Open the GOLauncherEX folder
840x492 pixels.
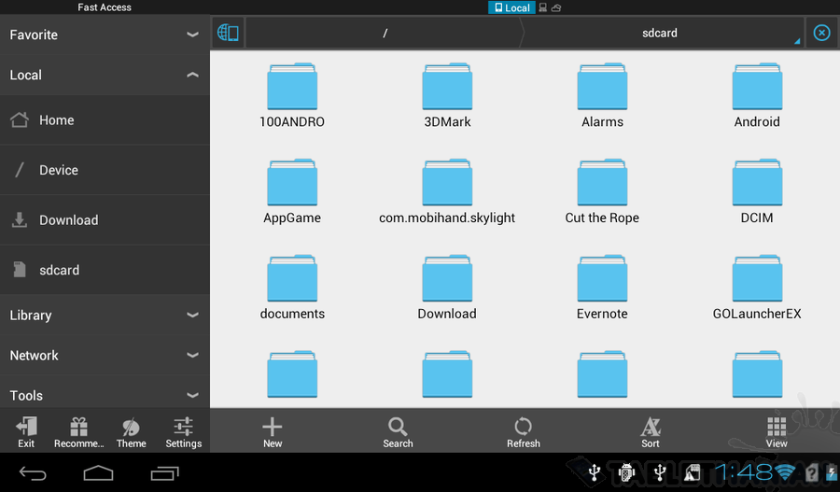pos(757,288)
